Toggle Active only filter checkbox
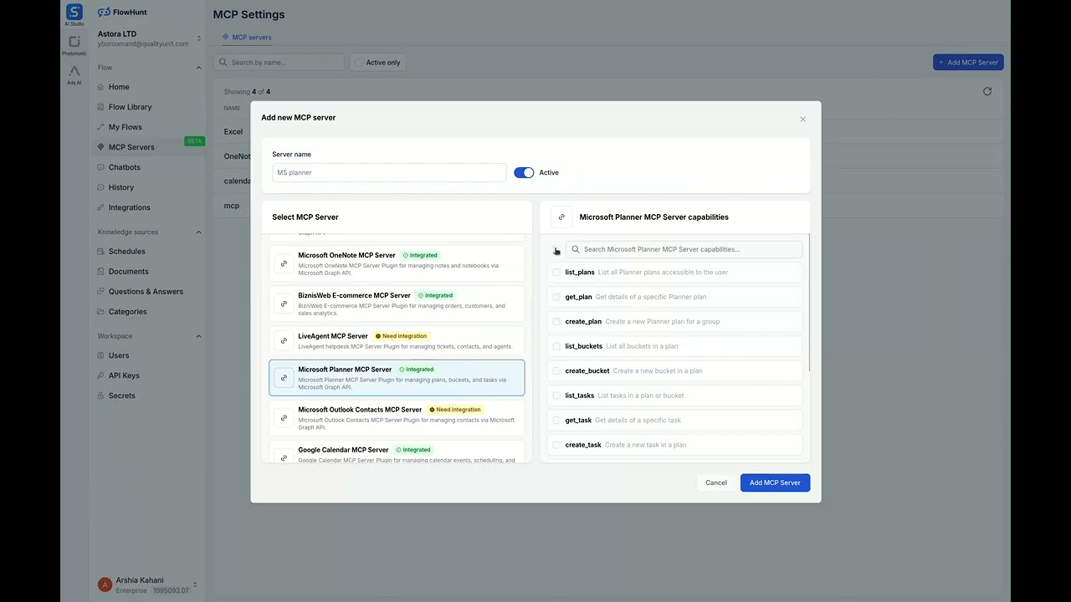This screenshot has width=1071, height=602. tap(360, 63)
